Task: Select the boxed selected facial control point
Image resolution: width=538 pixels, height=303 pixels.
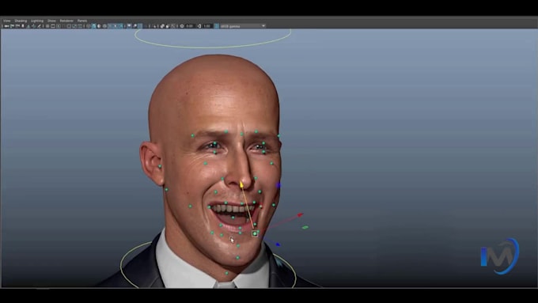Action: point(255,233)
